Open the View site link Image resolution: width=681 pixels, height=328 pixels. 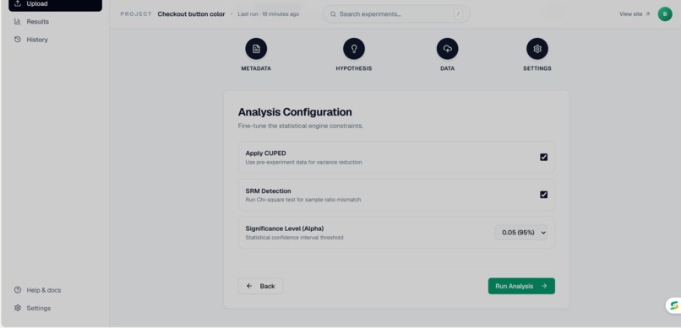(x=635, y=13)
